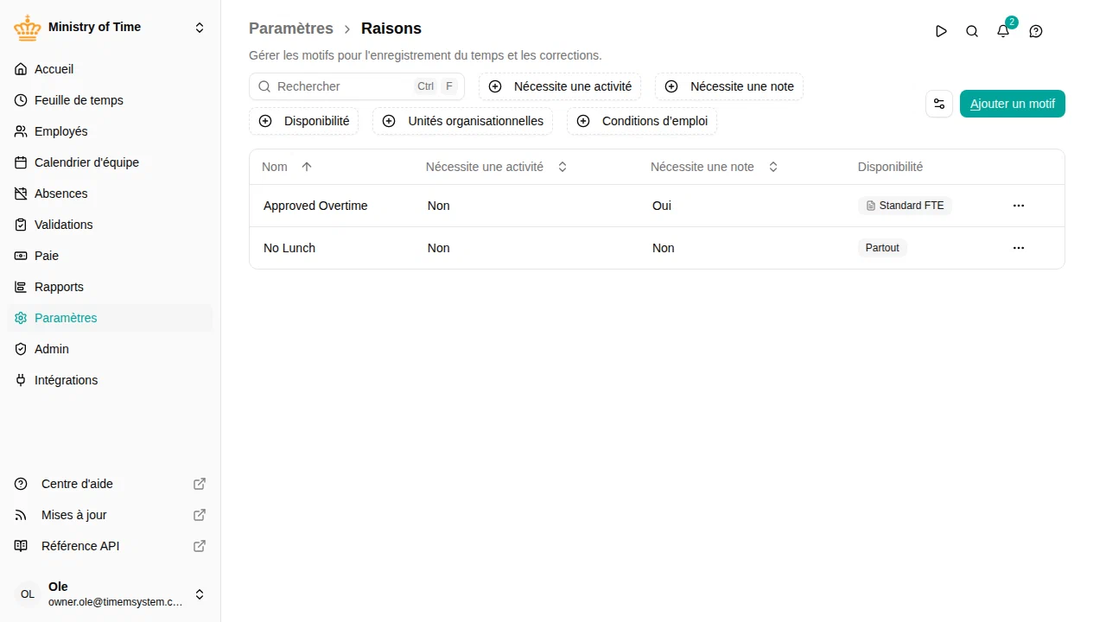Click the Paramètres breadcrumb link
Image resolution: width=1106 pixels, height=622 pixels.
click(x=291, y=29)
